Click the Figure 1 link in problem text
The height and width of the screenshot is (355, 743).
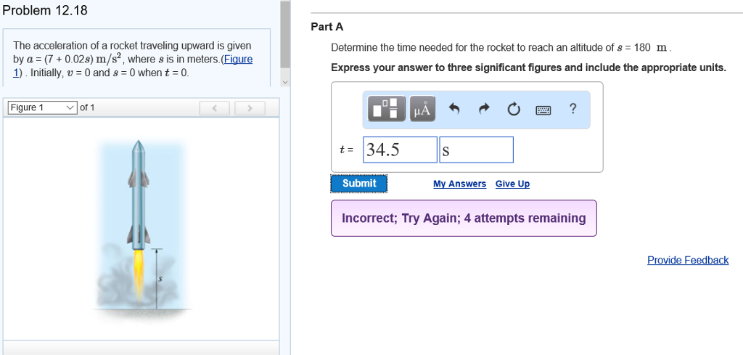pyautogui.click(x=238, y=60)
